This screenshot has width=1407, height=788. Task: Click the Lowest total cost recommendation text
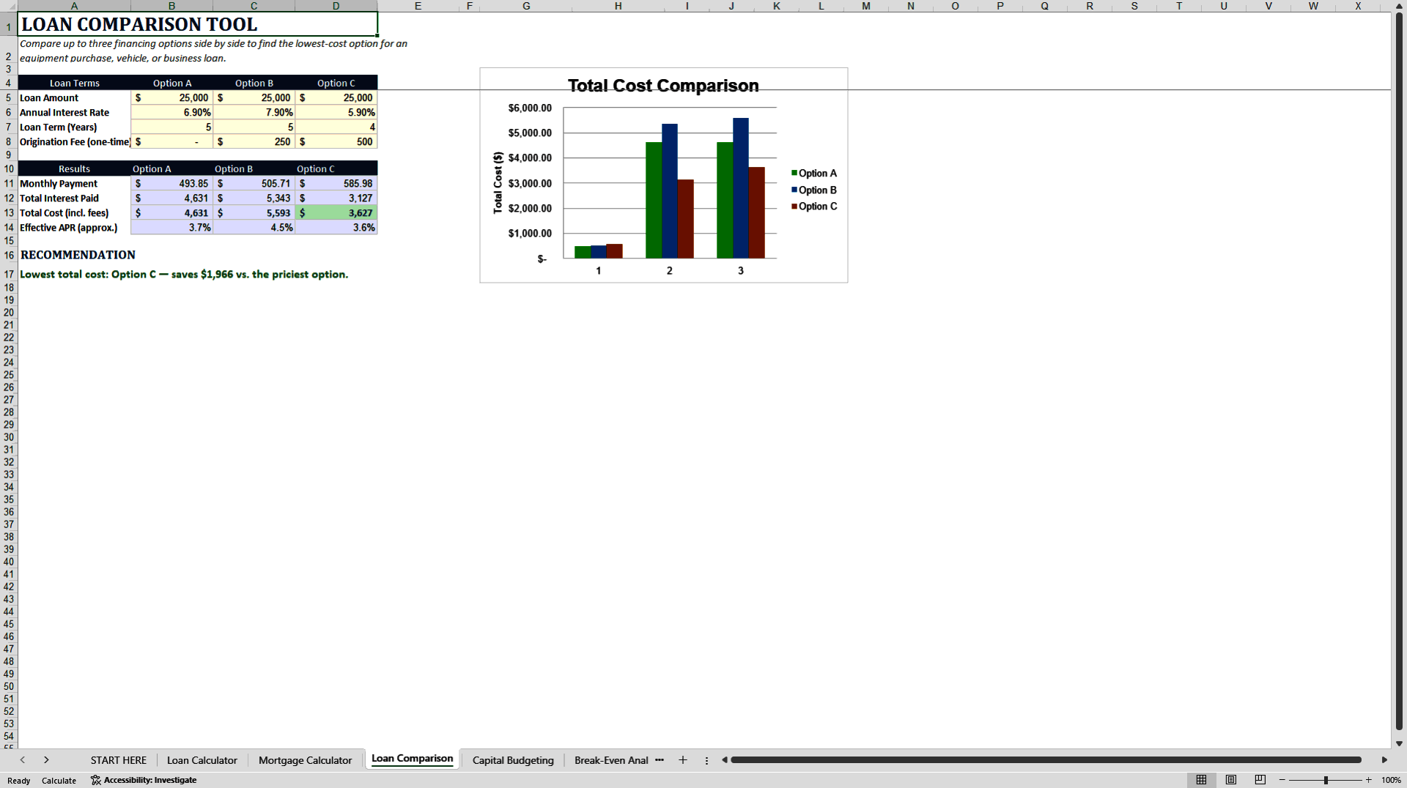click(184, 274)
